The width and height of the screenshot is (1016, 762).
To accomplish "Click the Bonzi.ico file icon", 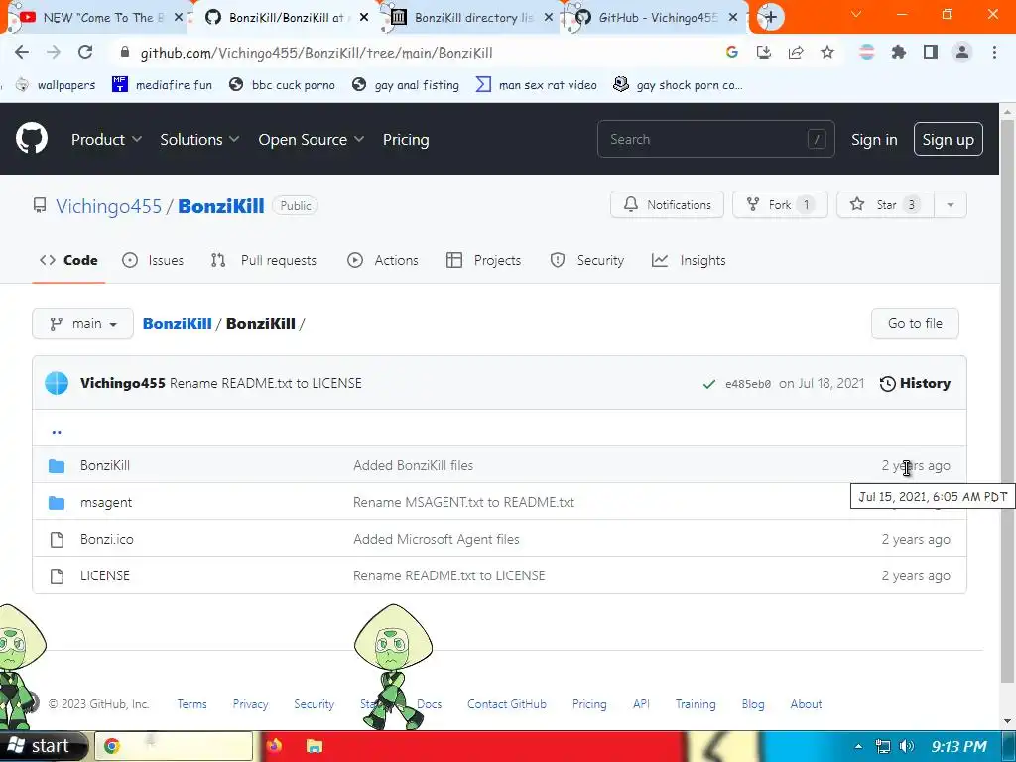I will tap(57, 539).
